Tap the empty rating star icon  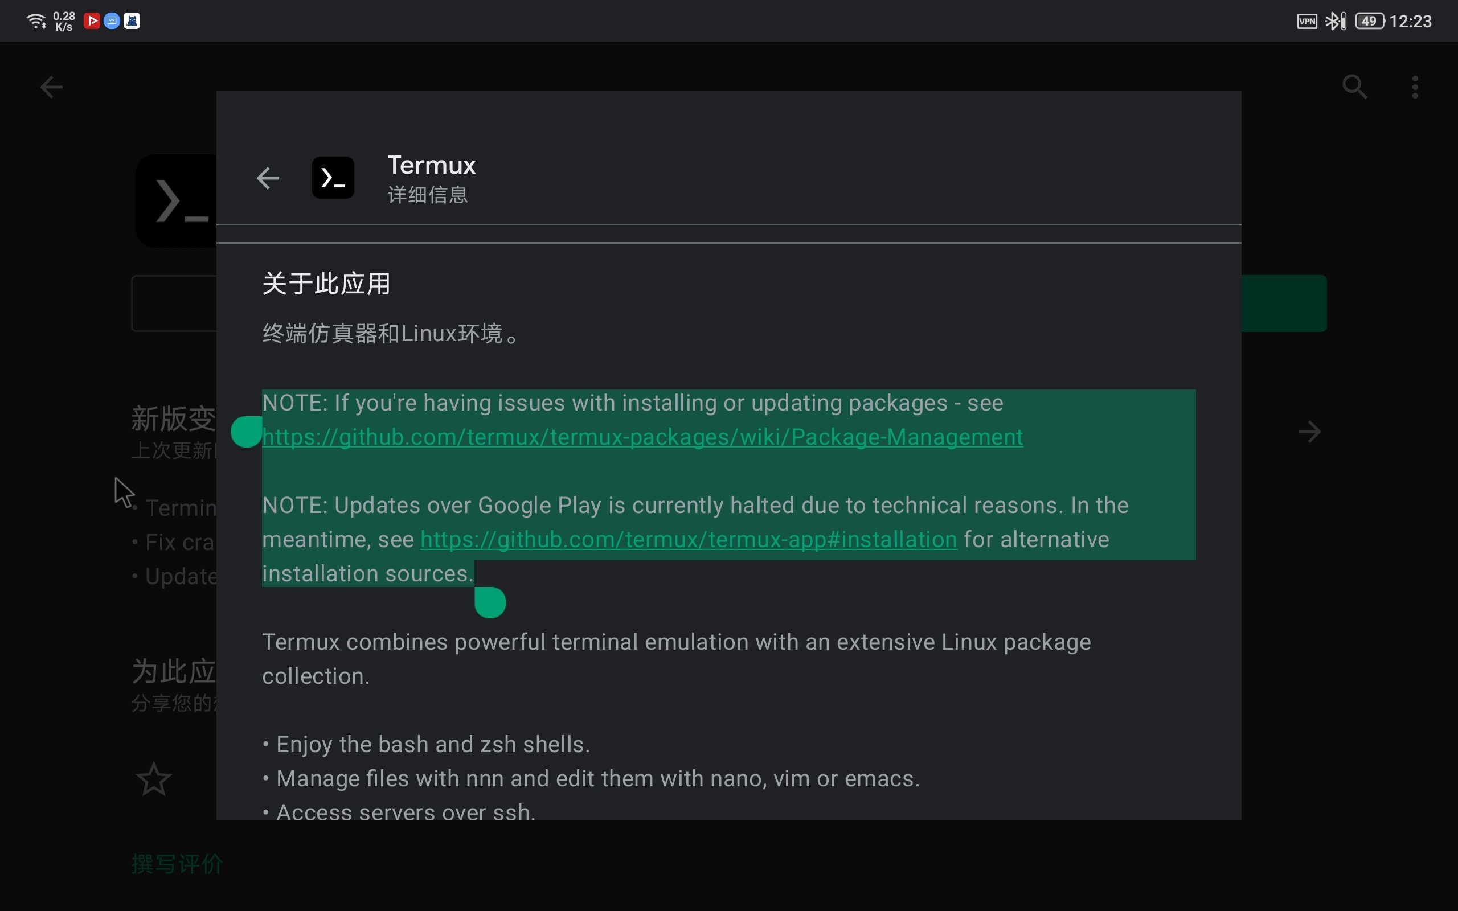pyautogui.click(x=154, y=779)
